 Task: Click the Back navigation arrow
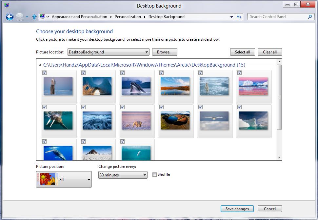tap(10, 17)
